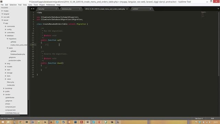The image size is (220, 124).
Task: Expand the bootstrap folder
Action: [4, 88]
